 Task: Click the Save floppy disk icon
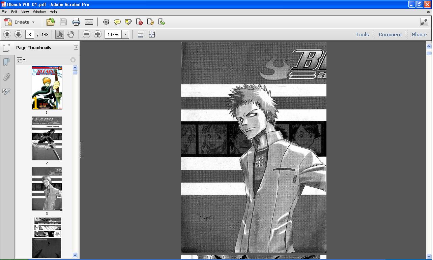pyautogui.click(x=63, y=22)
